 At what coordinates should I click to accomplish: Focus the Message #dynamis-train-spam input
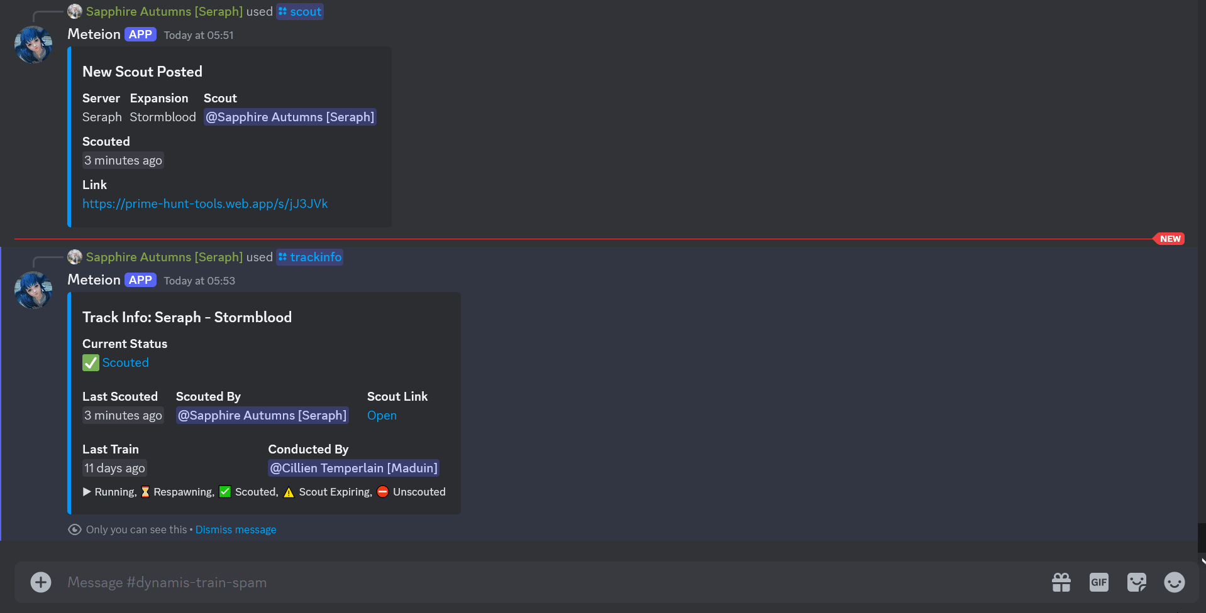click(503, 582)
